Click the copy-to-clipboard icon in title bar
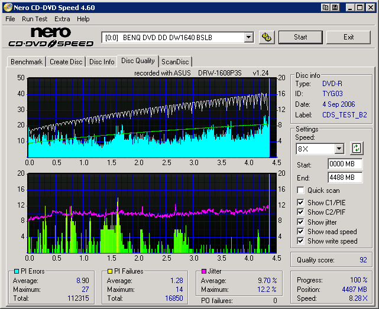379x309 pixels. 326,8
